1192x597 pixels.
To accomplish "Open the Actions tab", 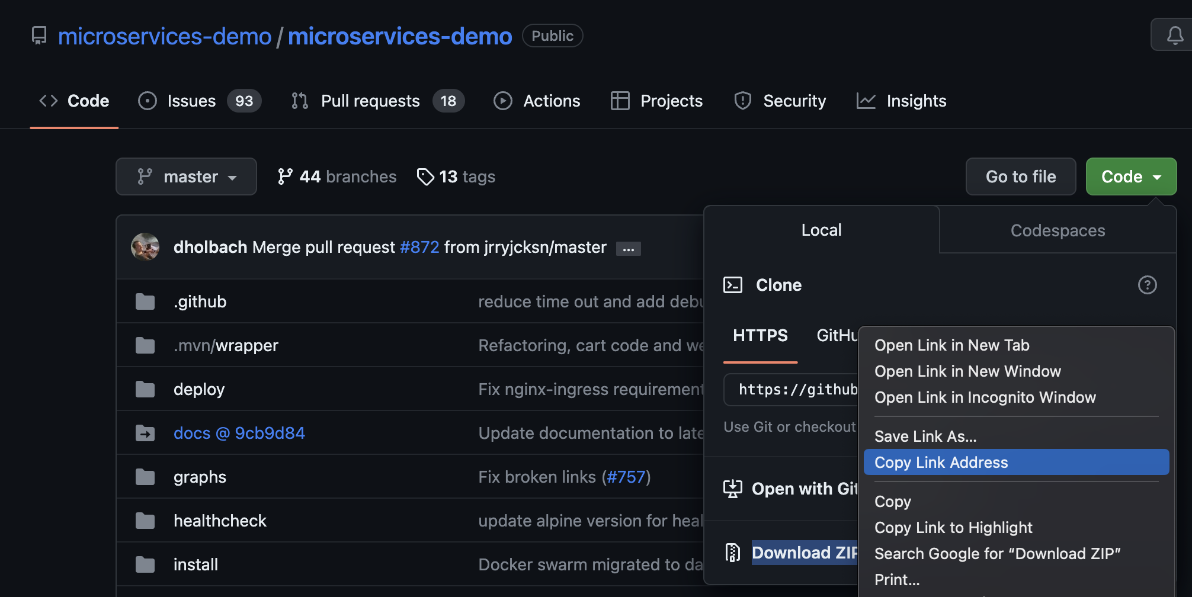I will pyautogui.click(x=537, y=101).
